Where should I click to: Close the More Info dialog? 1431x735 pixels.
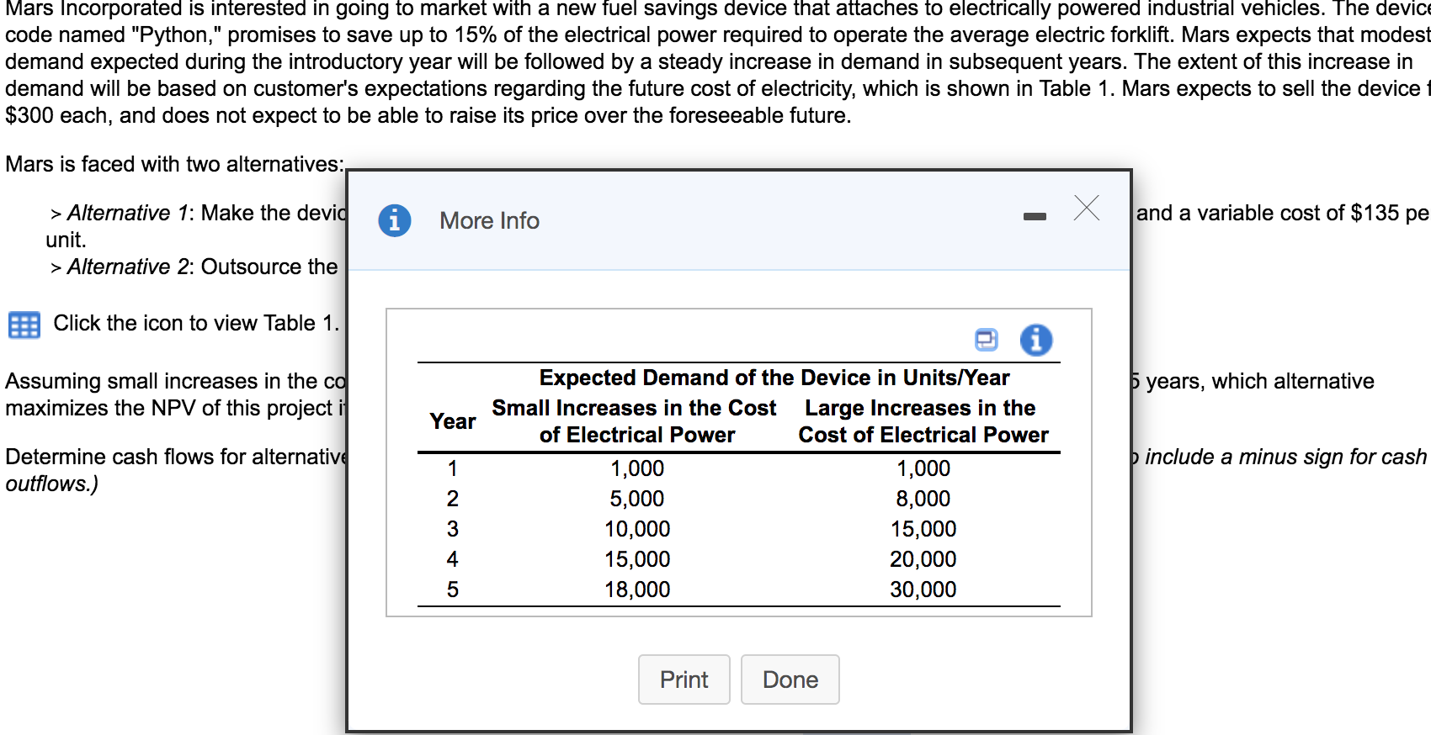click(1087, 208)
